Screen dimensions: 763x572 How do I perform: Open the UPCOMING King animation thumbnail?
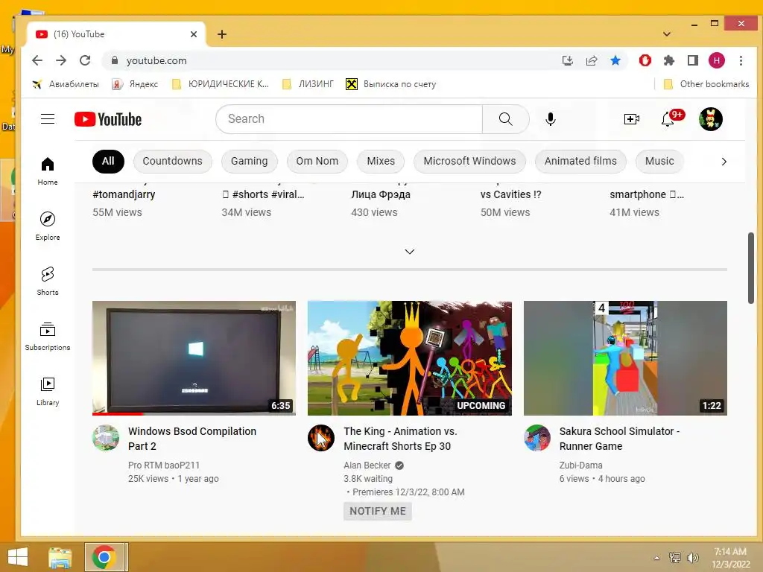coord(410,358)
